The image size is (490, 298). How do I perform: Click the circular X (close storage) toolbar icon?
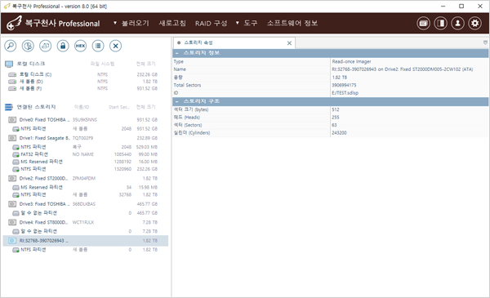(x=115, y=46)
